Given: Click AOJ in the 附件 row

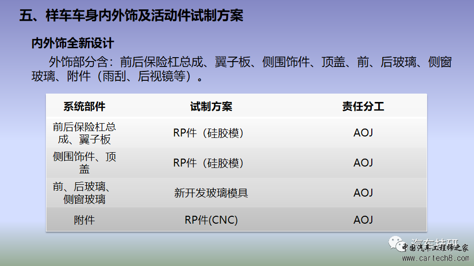Looking at the screenshot, I should tap(363, 220).
